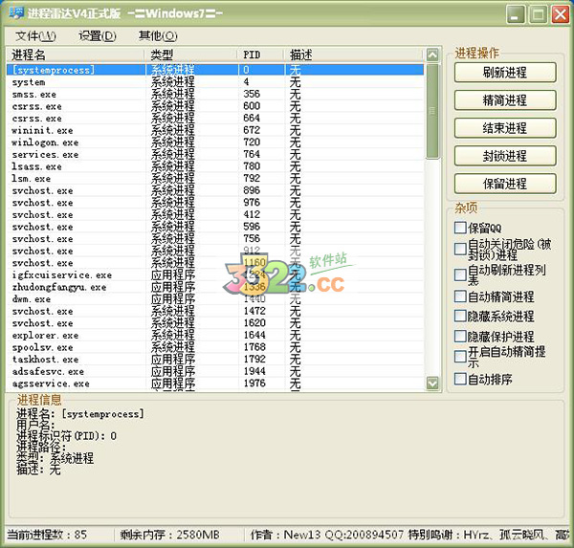Select the agsservice.exe row
574x548 pixels.
pos(215,384)
